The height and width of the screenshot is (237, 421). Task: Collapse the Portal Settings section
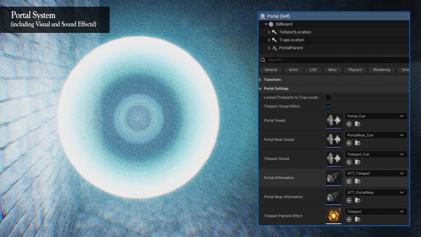pyautogui.click(x=260, y=89)
